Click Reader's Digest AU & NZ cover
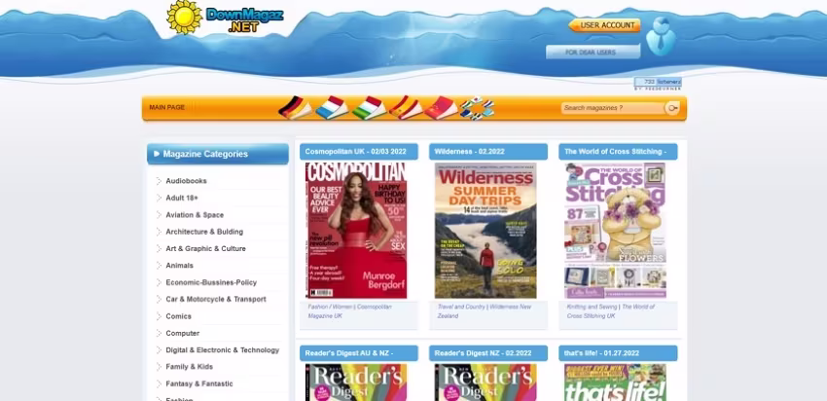The width and height of the screenshot is (827, 401). click(x=356, y=382)
